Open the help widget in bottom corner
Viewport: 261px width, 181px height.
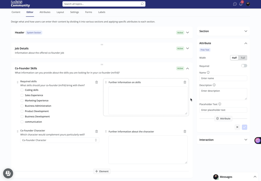8,173
